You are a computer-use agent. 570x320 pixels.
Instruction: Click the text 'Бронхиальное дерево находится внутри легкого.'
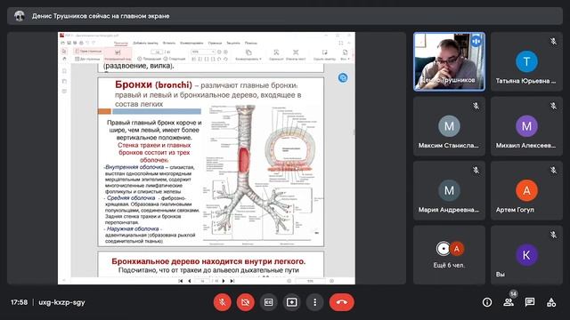[208, 261]
